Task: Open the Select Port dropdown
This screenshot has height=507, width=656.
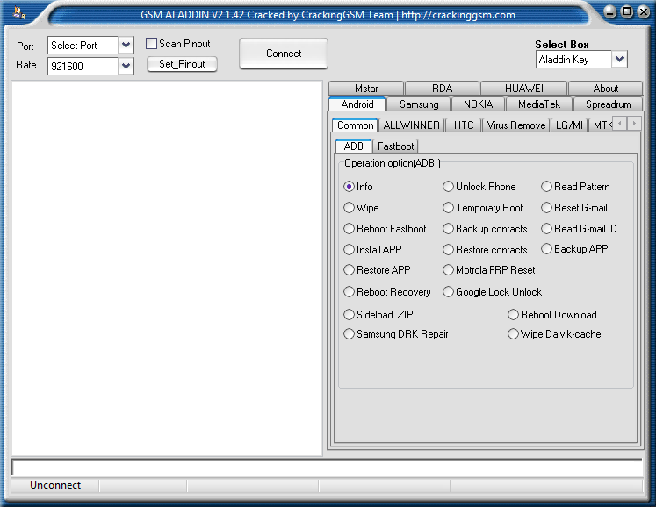Action: click(126, 45)
